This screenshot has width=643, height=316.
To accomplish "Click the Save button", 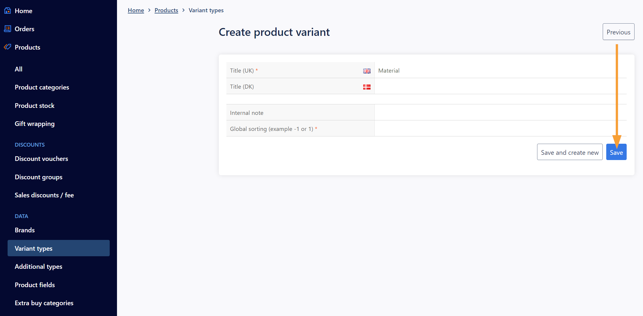I will point(616,152).
